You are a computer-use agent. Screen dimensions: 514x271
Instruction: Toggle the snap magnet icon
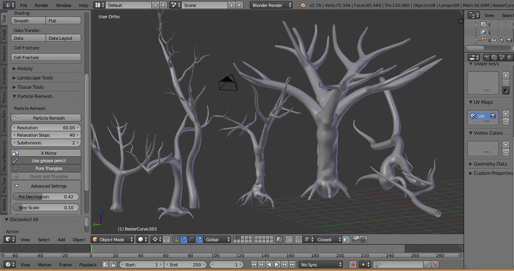coord(298,239)
